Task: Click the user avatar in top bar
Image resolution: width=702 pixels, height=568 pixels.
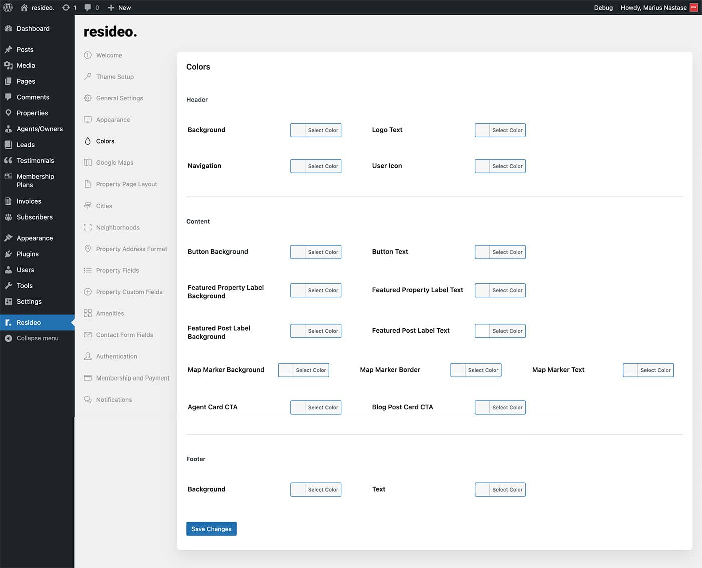Action: point(694,8)
